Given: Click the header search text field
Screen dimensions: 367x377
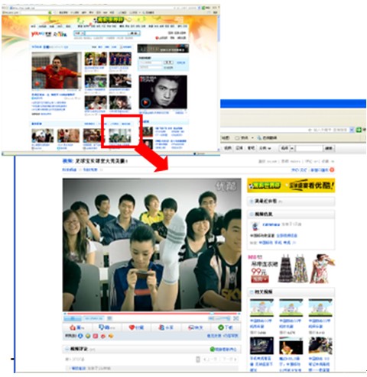Looking at the screenshot, I should point(106,34).
